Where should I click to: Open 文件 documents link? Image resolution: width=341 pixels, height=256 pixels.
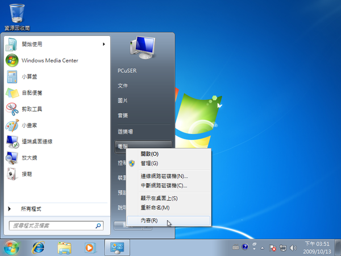[123, 86]
